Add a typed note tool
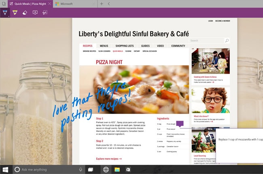263x174 pixels. 35,13
